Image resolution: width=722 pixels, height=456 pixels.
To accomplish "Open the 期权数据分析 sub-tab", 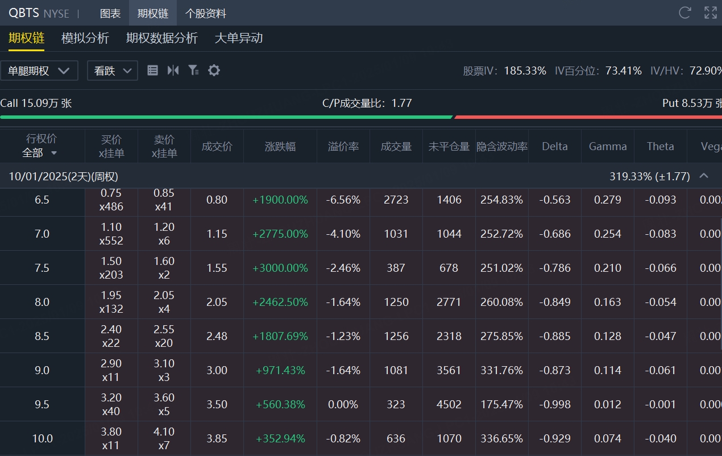I will click(x=162, y=38).
